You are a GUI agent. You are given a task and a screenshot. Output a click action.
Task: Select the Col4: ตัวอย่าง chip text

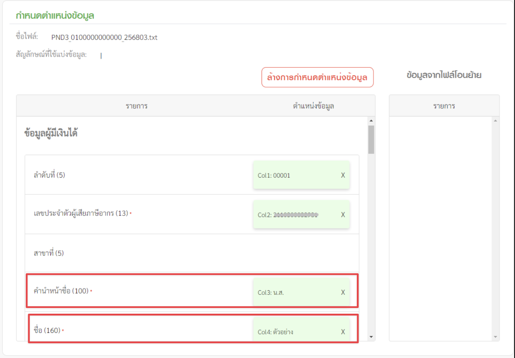(x=275, y=332)
